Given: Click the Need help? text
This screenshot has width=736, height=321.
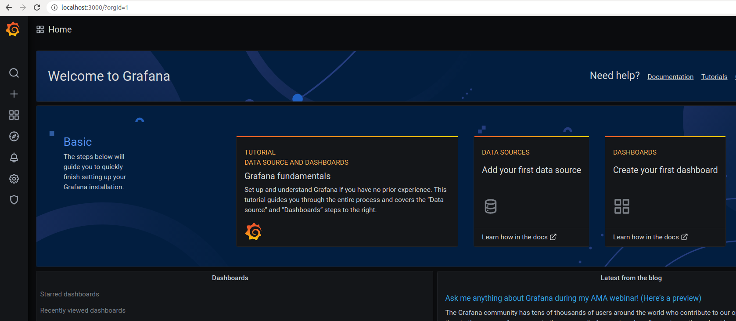Looking at the screenshot, I should tap(615, 76).
